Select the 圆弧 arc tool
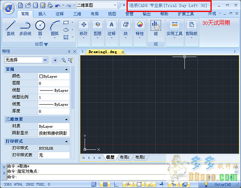This screenshot has height=188, width=241. click(x=55, y=28)
